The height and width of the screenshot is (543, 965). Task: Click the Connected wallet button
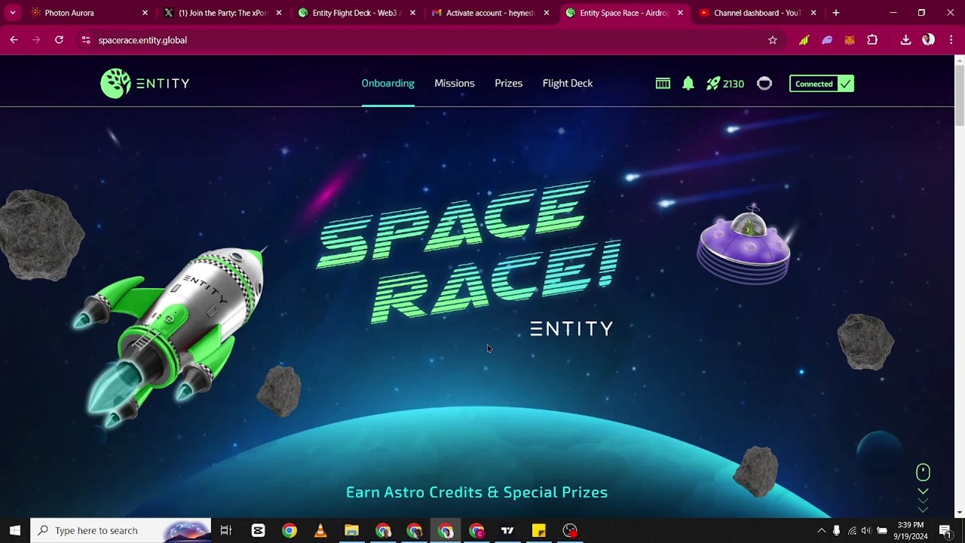(821, 84)
